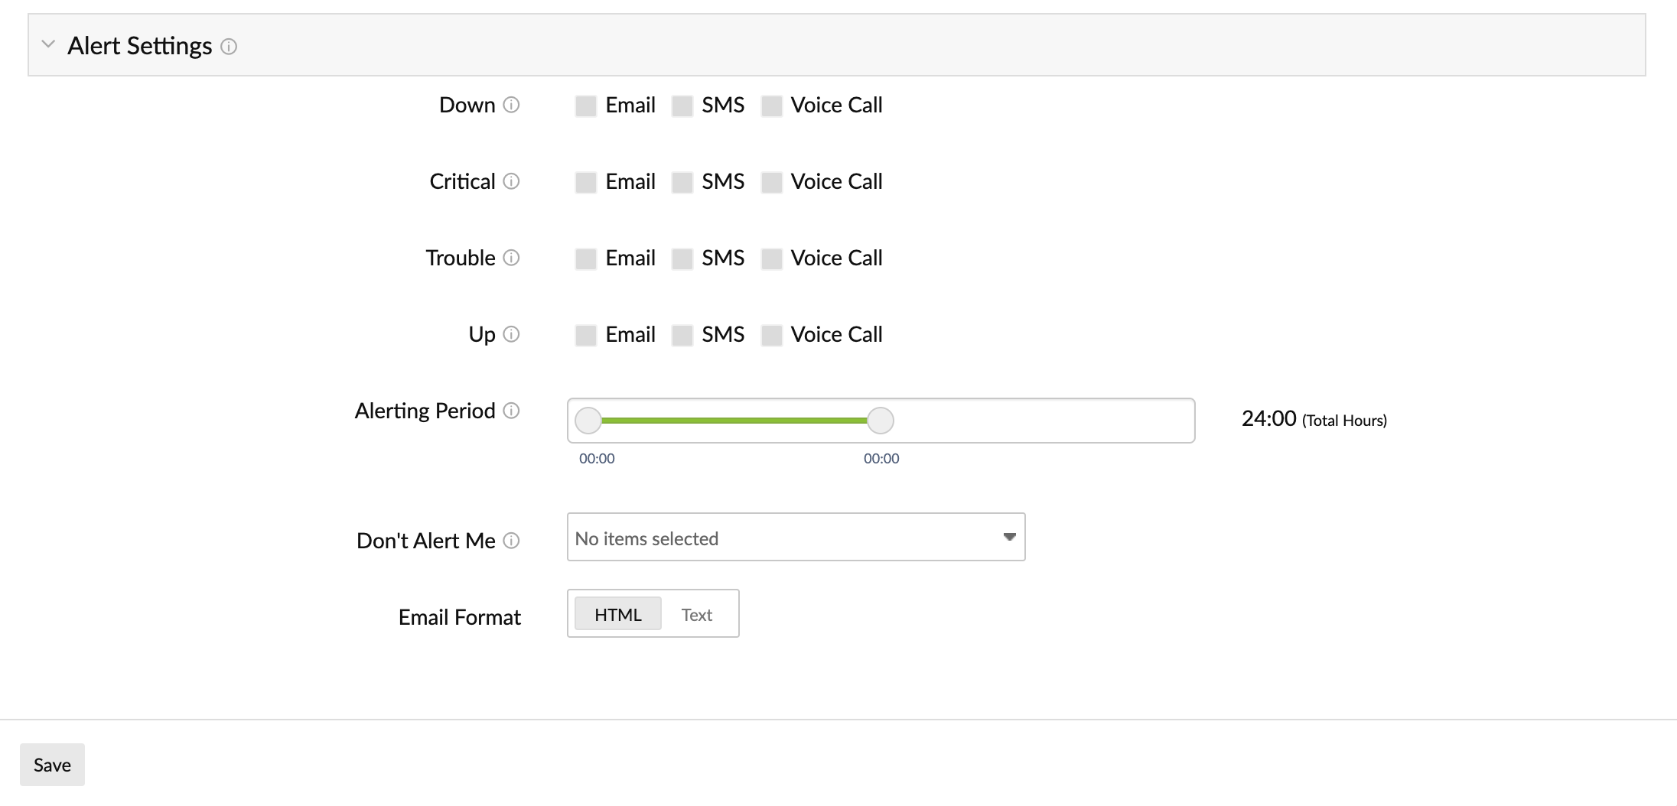This screenshot has width=1677, height=806.
Task: Click the Alerting Period end handle
Action: tap(881, 421)
